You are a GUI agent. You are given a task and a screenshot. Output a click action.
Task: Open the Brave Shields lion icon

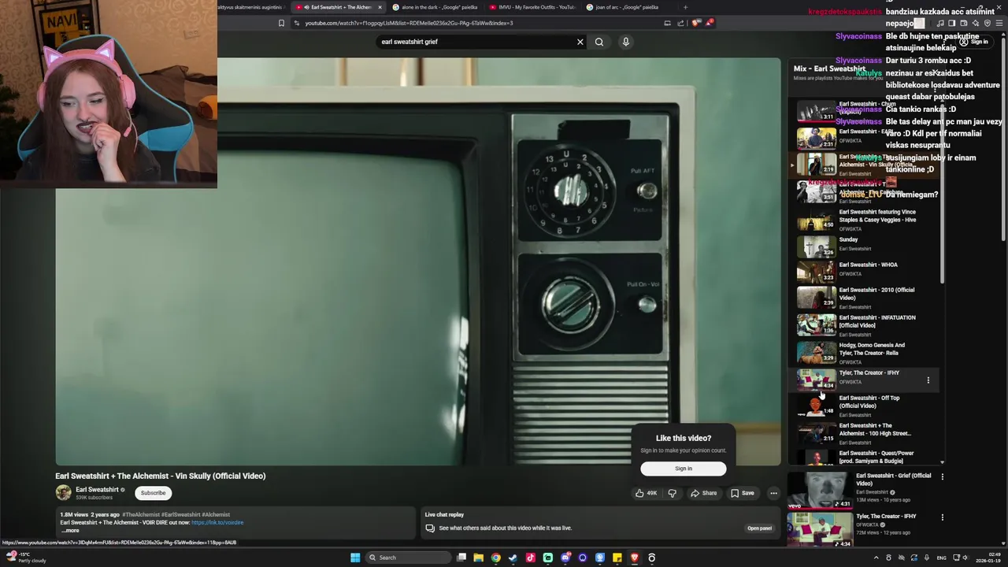click(x=696, y=23)
